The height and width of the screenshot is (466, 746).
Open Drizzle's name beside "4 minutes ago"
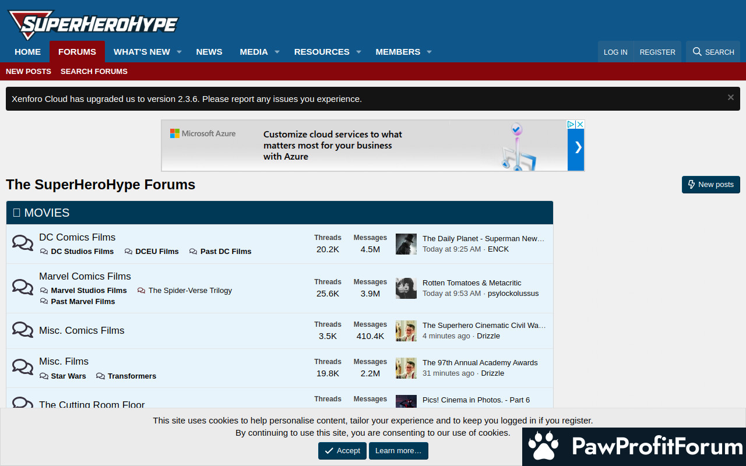pyautogui.click(x=488, y=336)
